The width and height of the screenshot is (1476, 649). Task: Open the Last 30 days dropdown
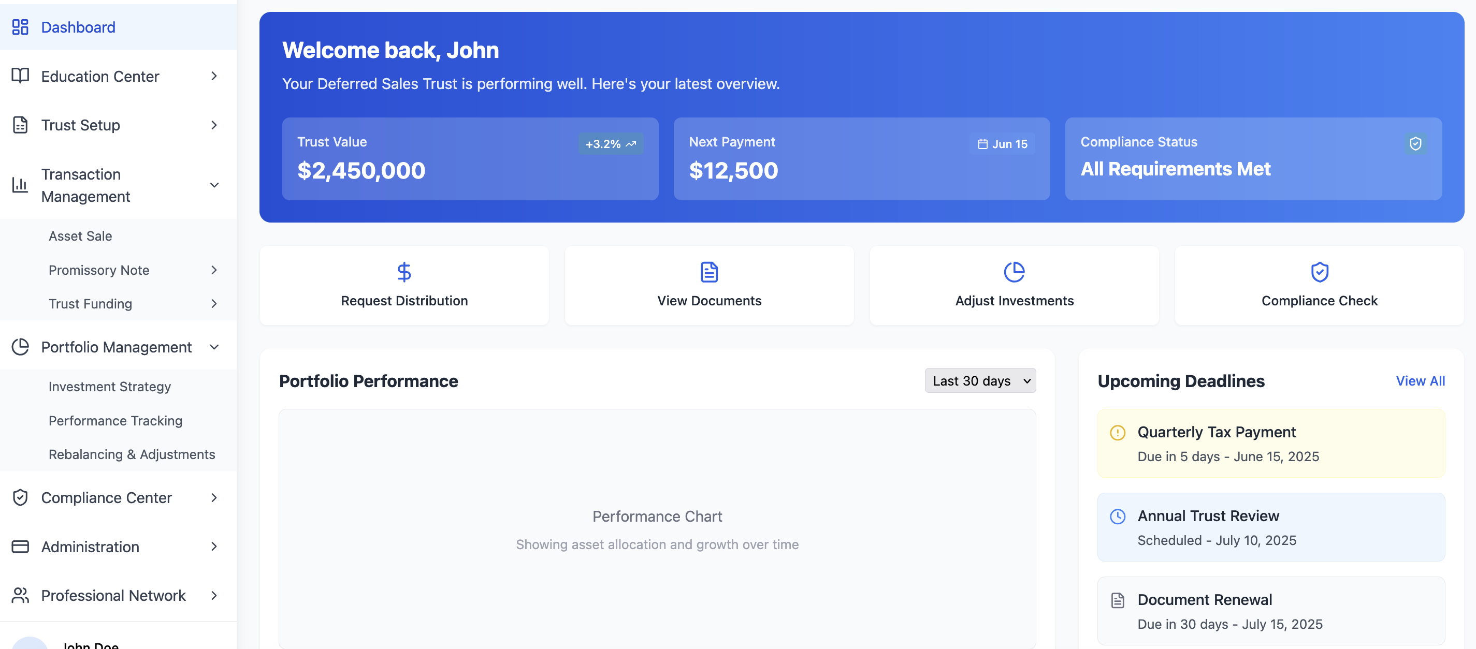click(980, 380)
